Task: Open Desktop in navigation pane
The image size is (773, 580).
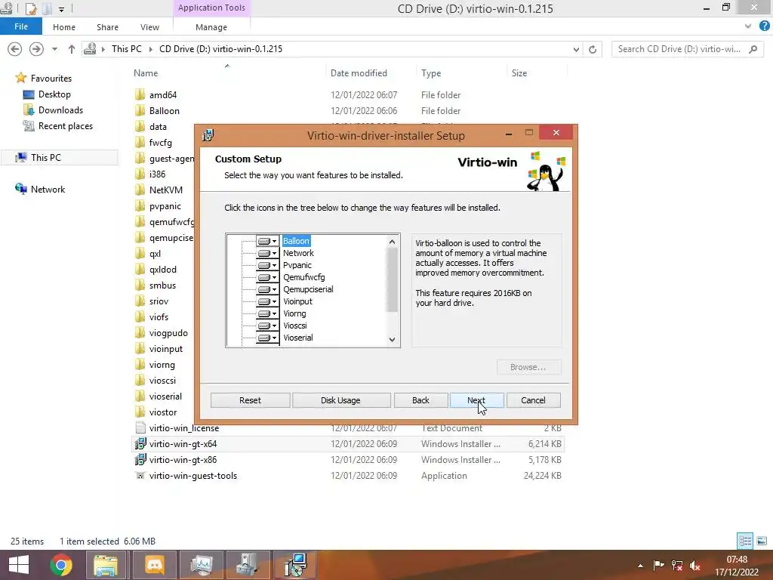Action: point(54,94)
